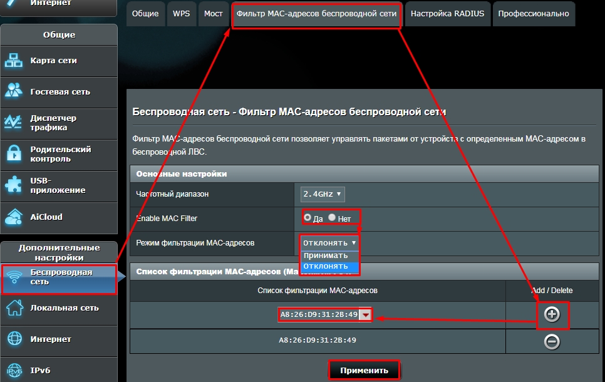Open the Профессионально tab
The height and width of the screenshot is (382, 605).
pyautogui.click(x=533, y=14)
